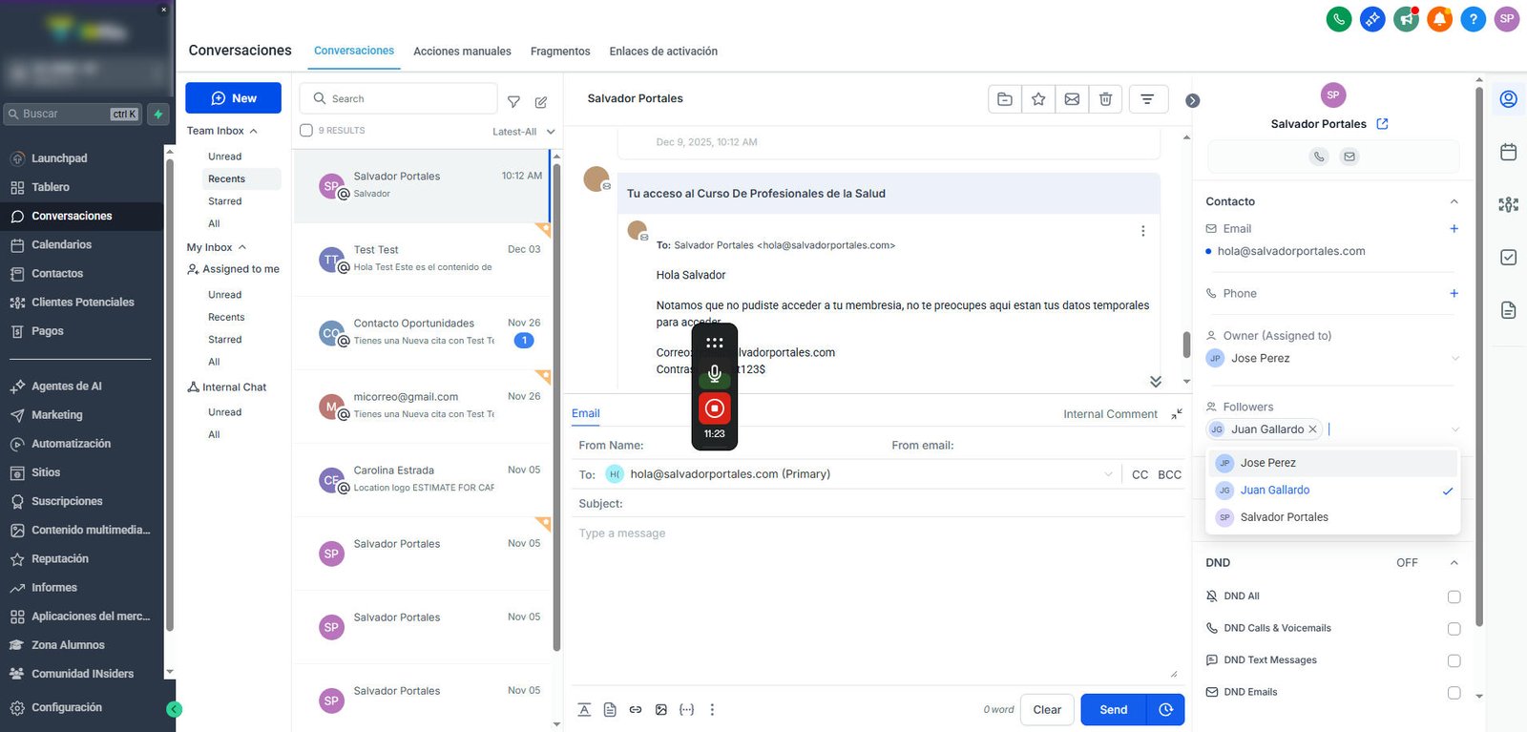Click the microphone icon in recorder widget
Viewport: 1527px width, 732px height.
[714, 373]
